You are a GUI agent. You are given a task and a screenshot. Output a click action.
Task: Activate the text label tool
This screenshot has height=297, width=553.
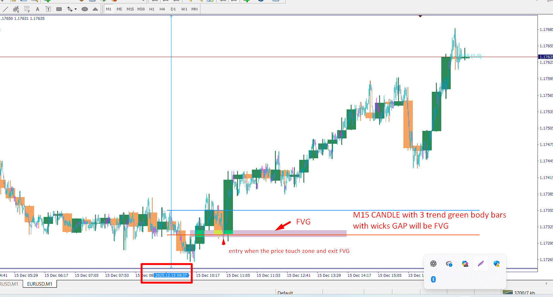tap(48, 9)
